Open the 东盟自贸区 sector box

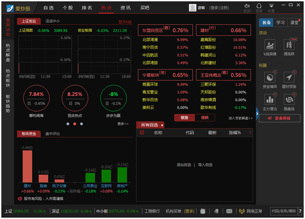(165, 30)
